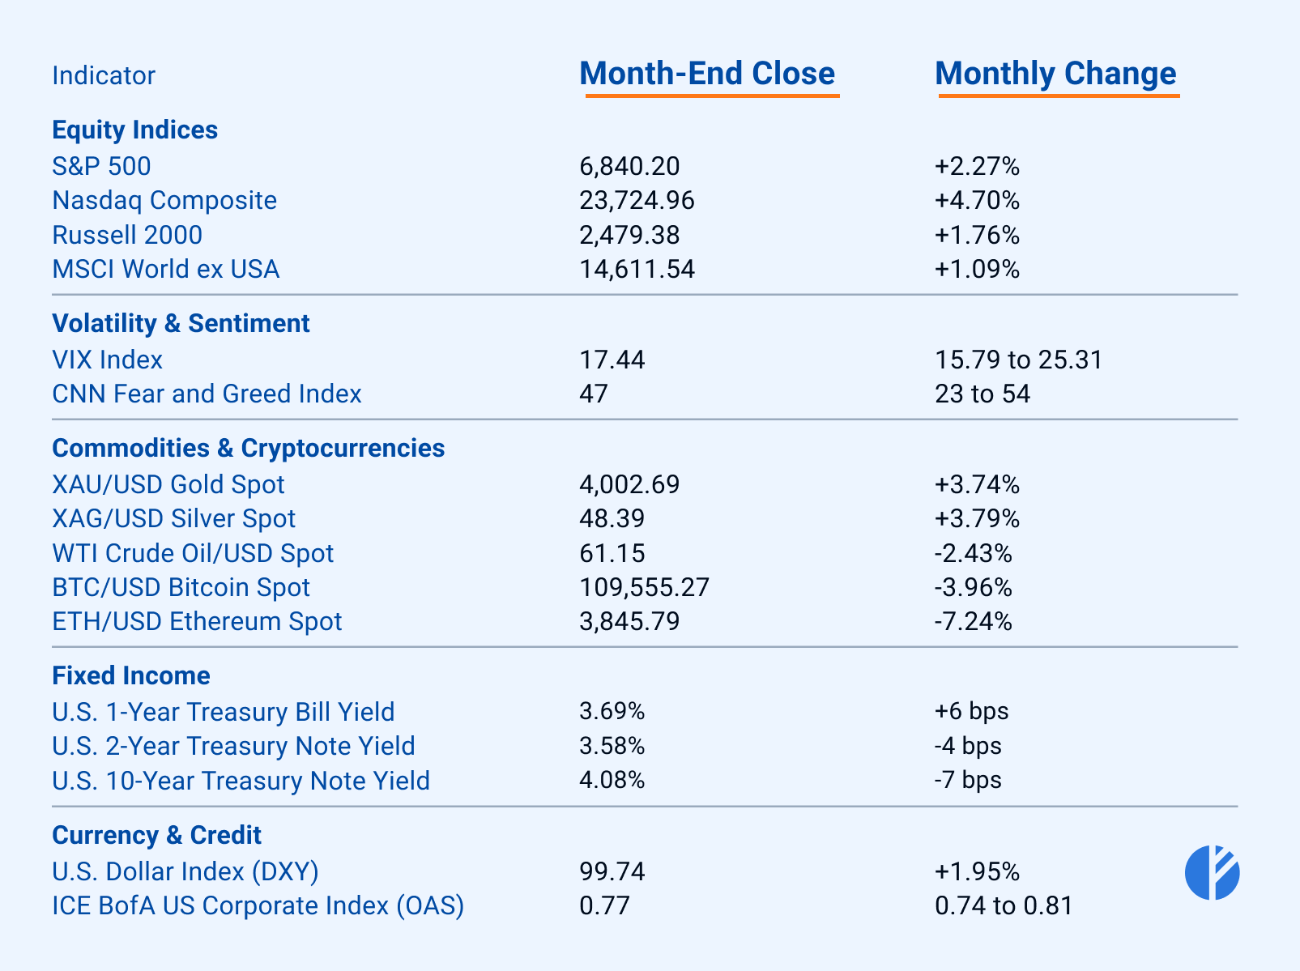Click the Volatility & Sentiment section heading
The width and height of the screenshot is (1300, 971).
point(181,323)
